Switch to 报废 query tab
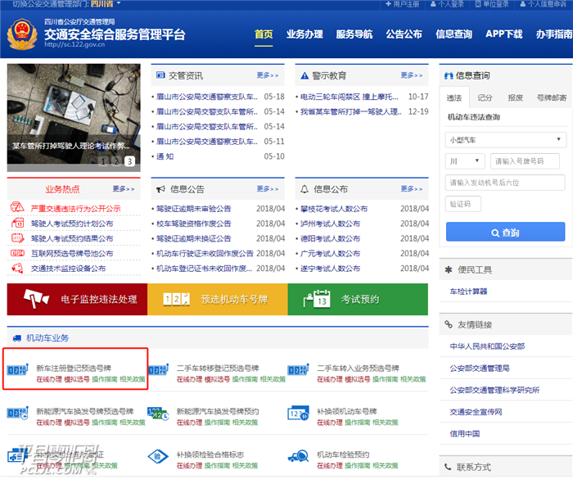The image size is (573, 479). tap(515, 97)
